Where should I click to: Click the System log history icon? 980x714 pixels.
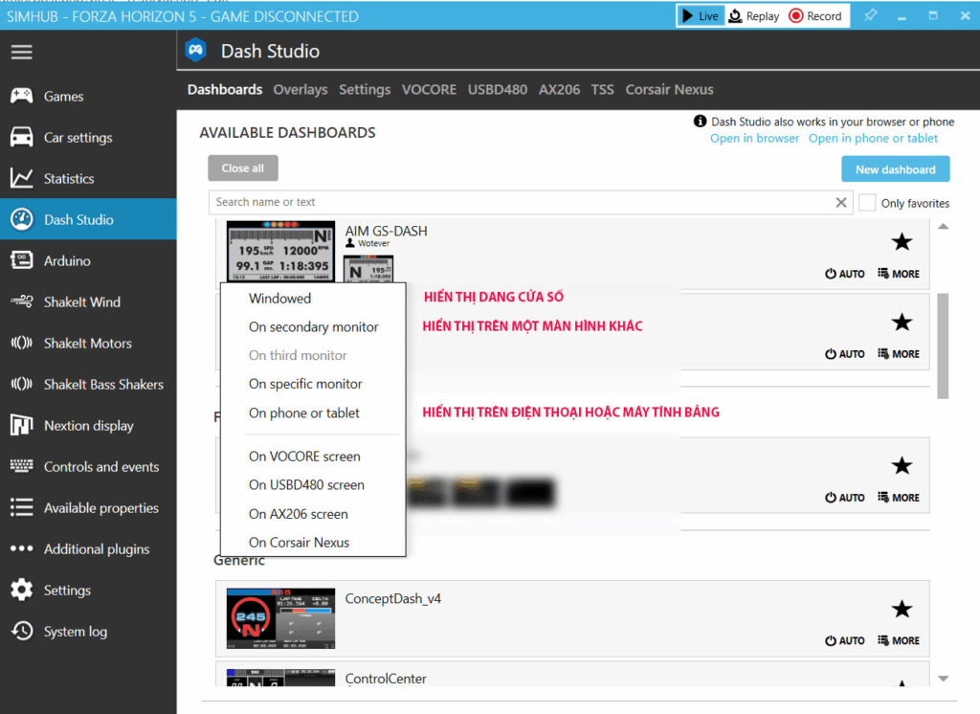[x=22, y=632]
